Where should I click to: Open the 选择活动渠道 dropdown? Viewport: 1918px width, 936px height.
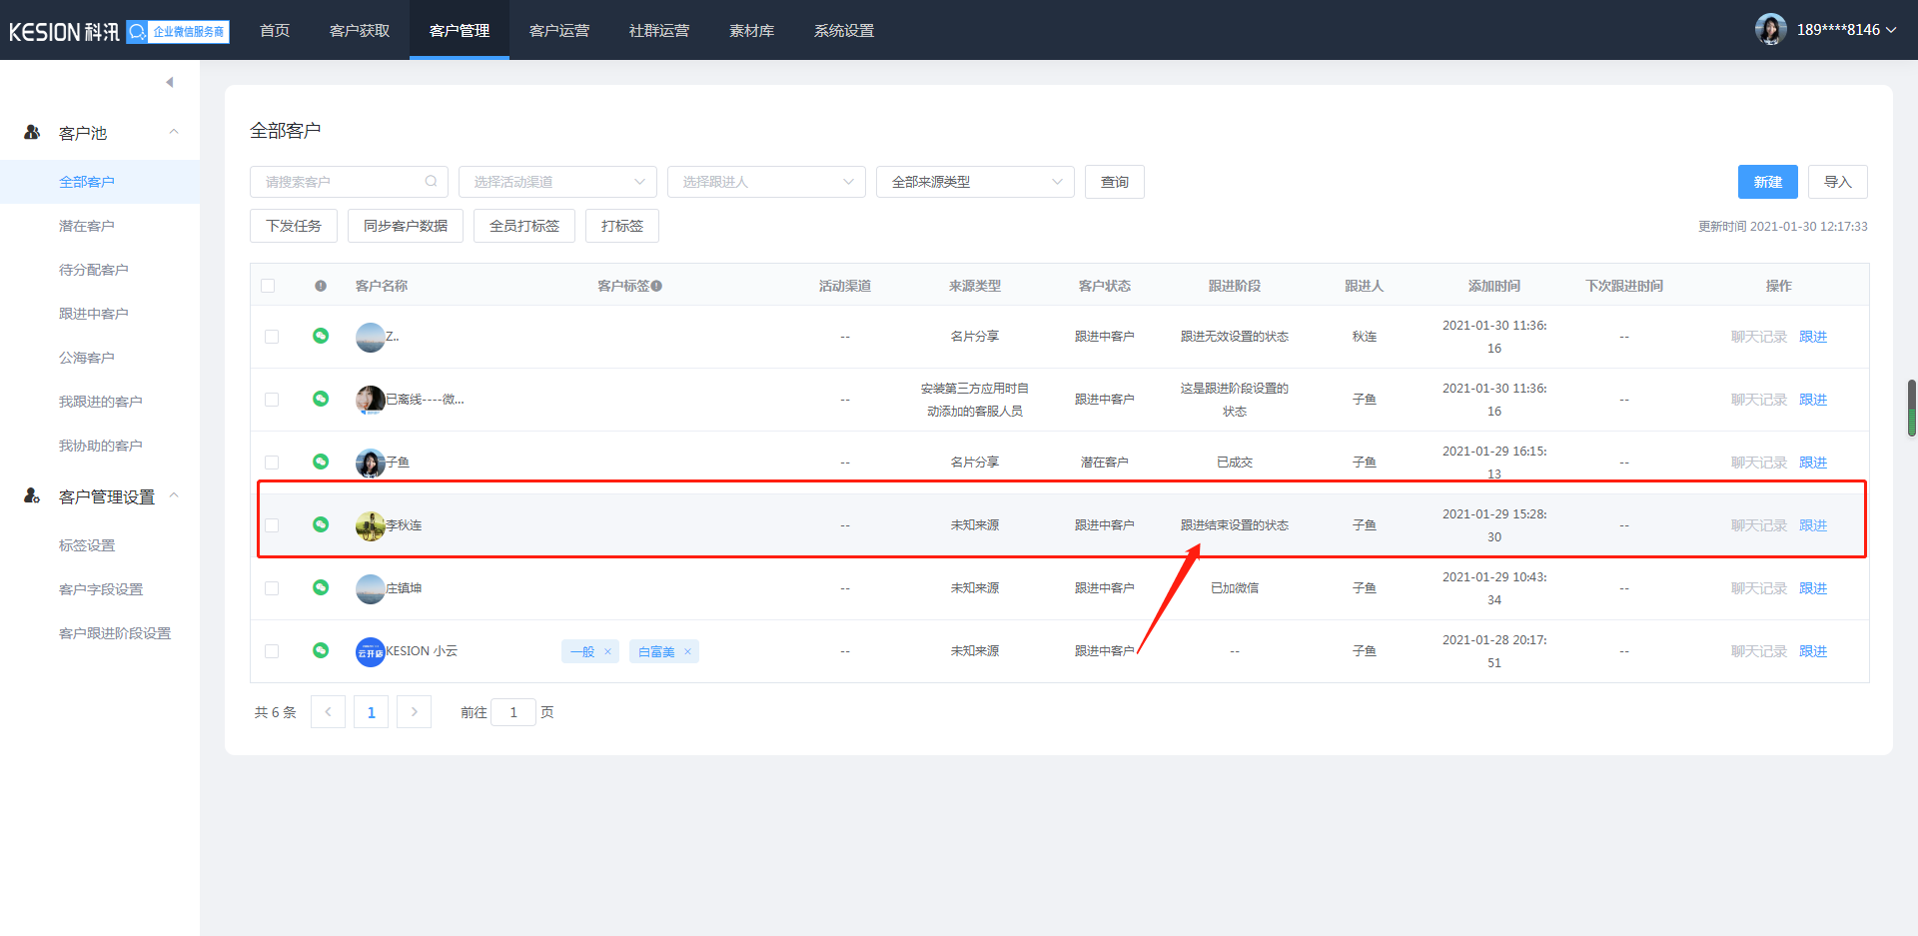557,182
